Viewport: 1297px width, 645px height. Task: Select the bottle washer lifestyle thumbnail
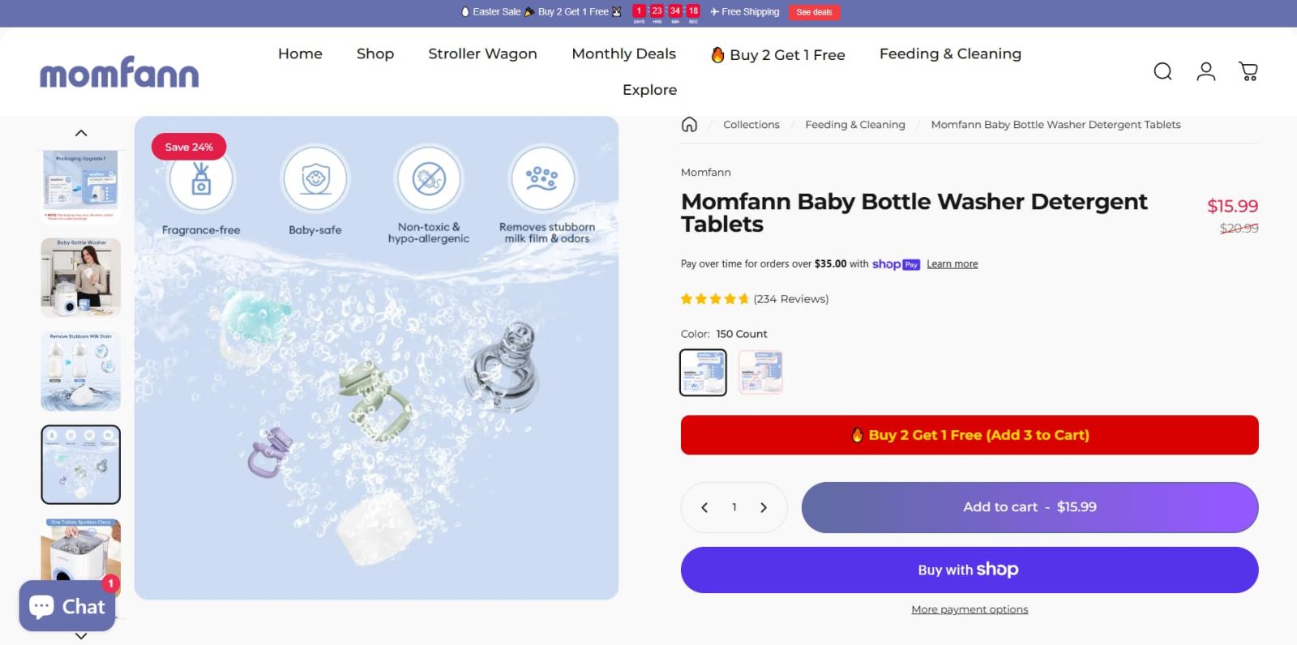[x=80, y=277]
